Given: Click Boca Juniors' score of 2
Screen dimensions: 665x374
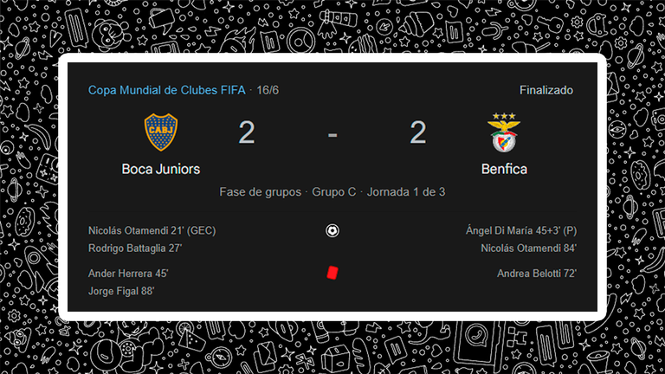Looking at the screenshot, I should [x=247, y=132].
